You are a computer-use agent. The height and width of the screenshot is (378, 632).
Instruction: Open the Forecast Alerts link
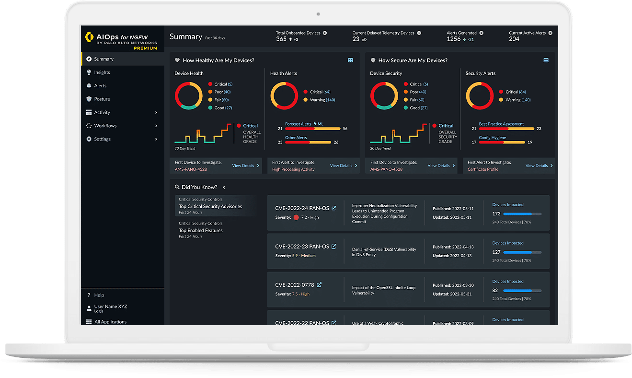[x=298, y=124]
